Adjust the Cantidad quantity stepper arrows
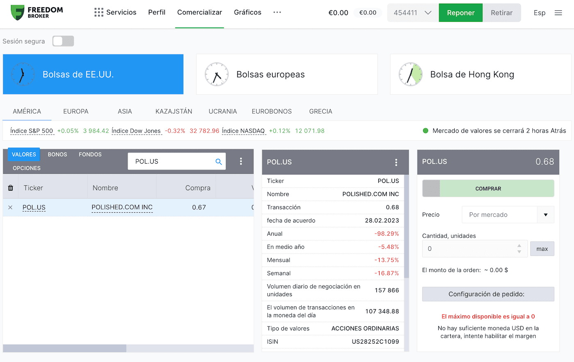Screen dimensions: 574x362 tap(519, 249)
